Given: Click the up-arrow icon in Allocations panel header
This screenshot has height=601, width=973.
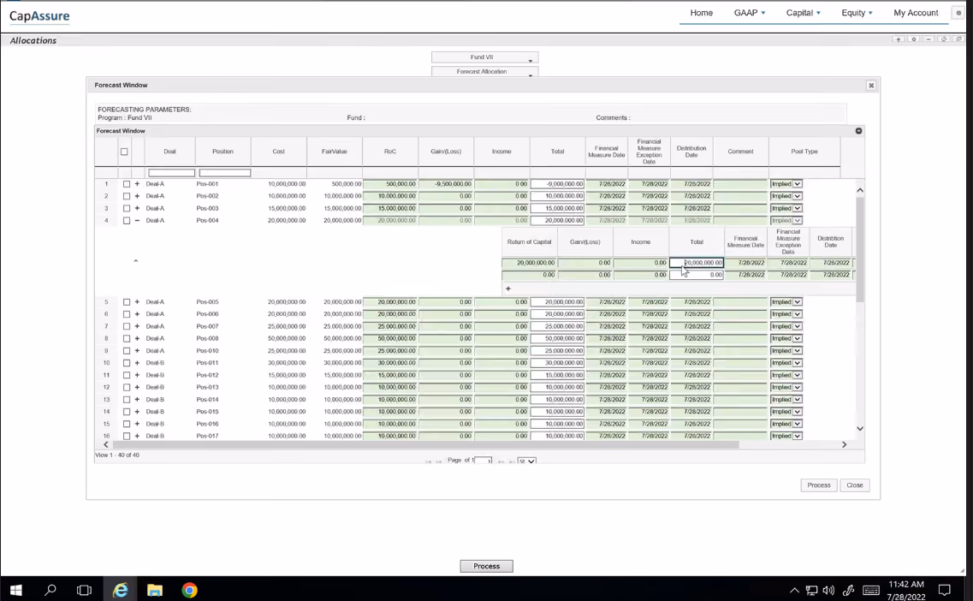Looking at the screenshot, I should point(898,39).
